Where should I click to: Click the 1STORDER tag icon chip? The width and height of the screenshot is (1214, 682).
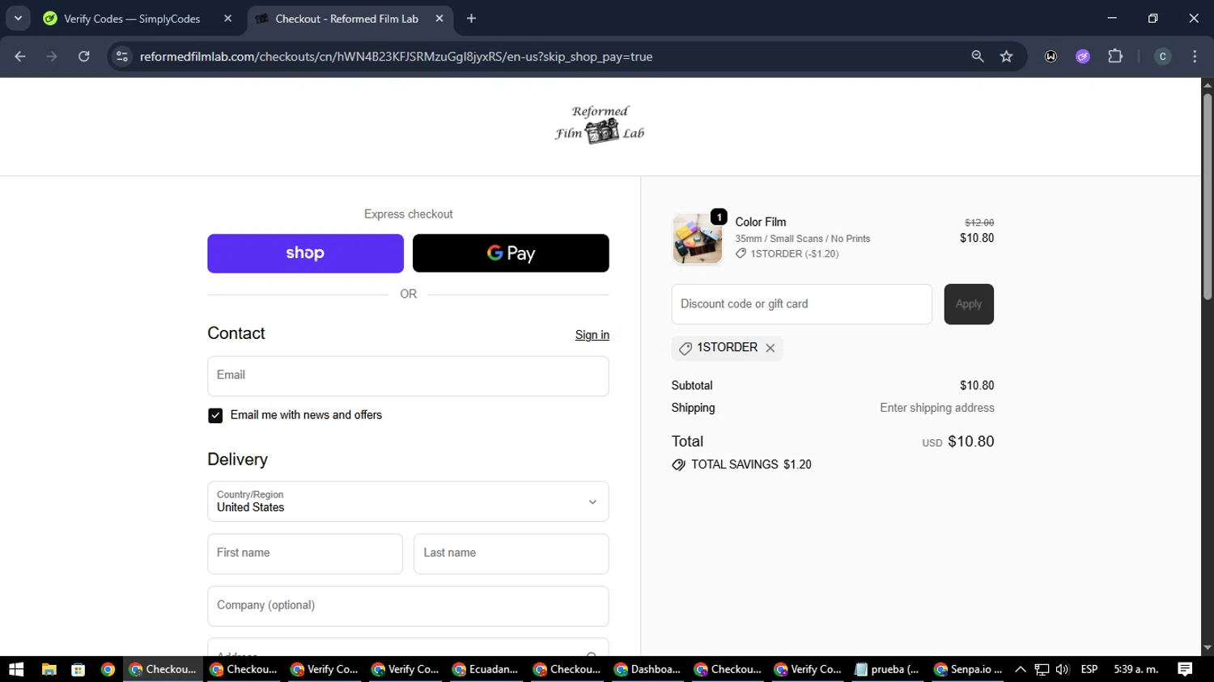coord(686,349)
